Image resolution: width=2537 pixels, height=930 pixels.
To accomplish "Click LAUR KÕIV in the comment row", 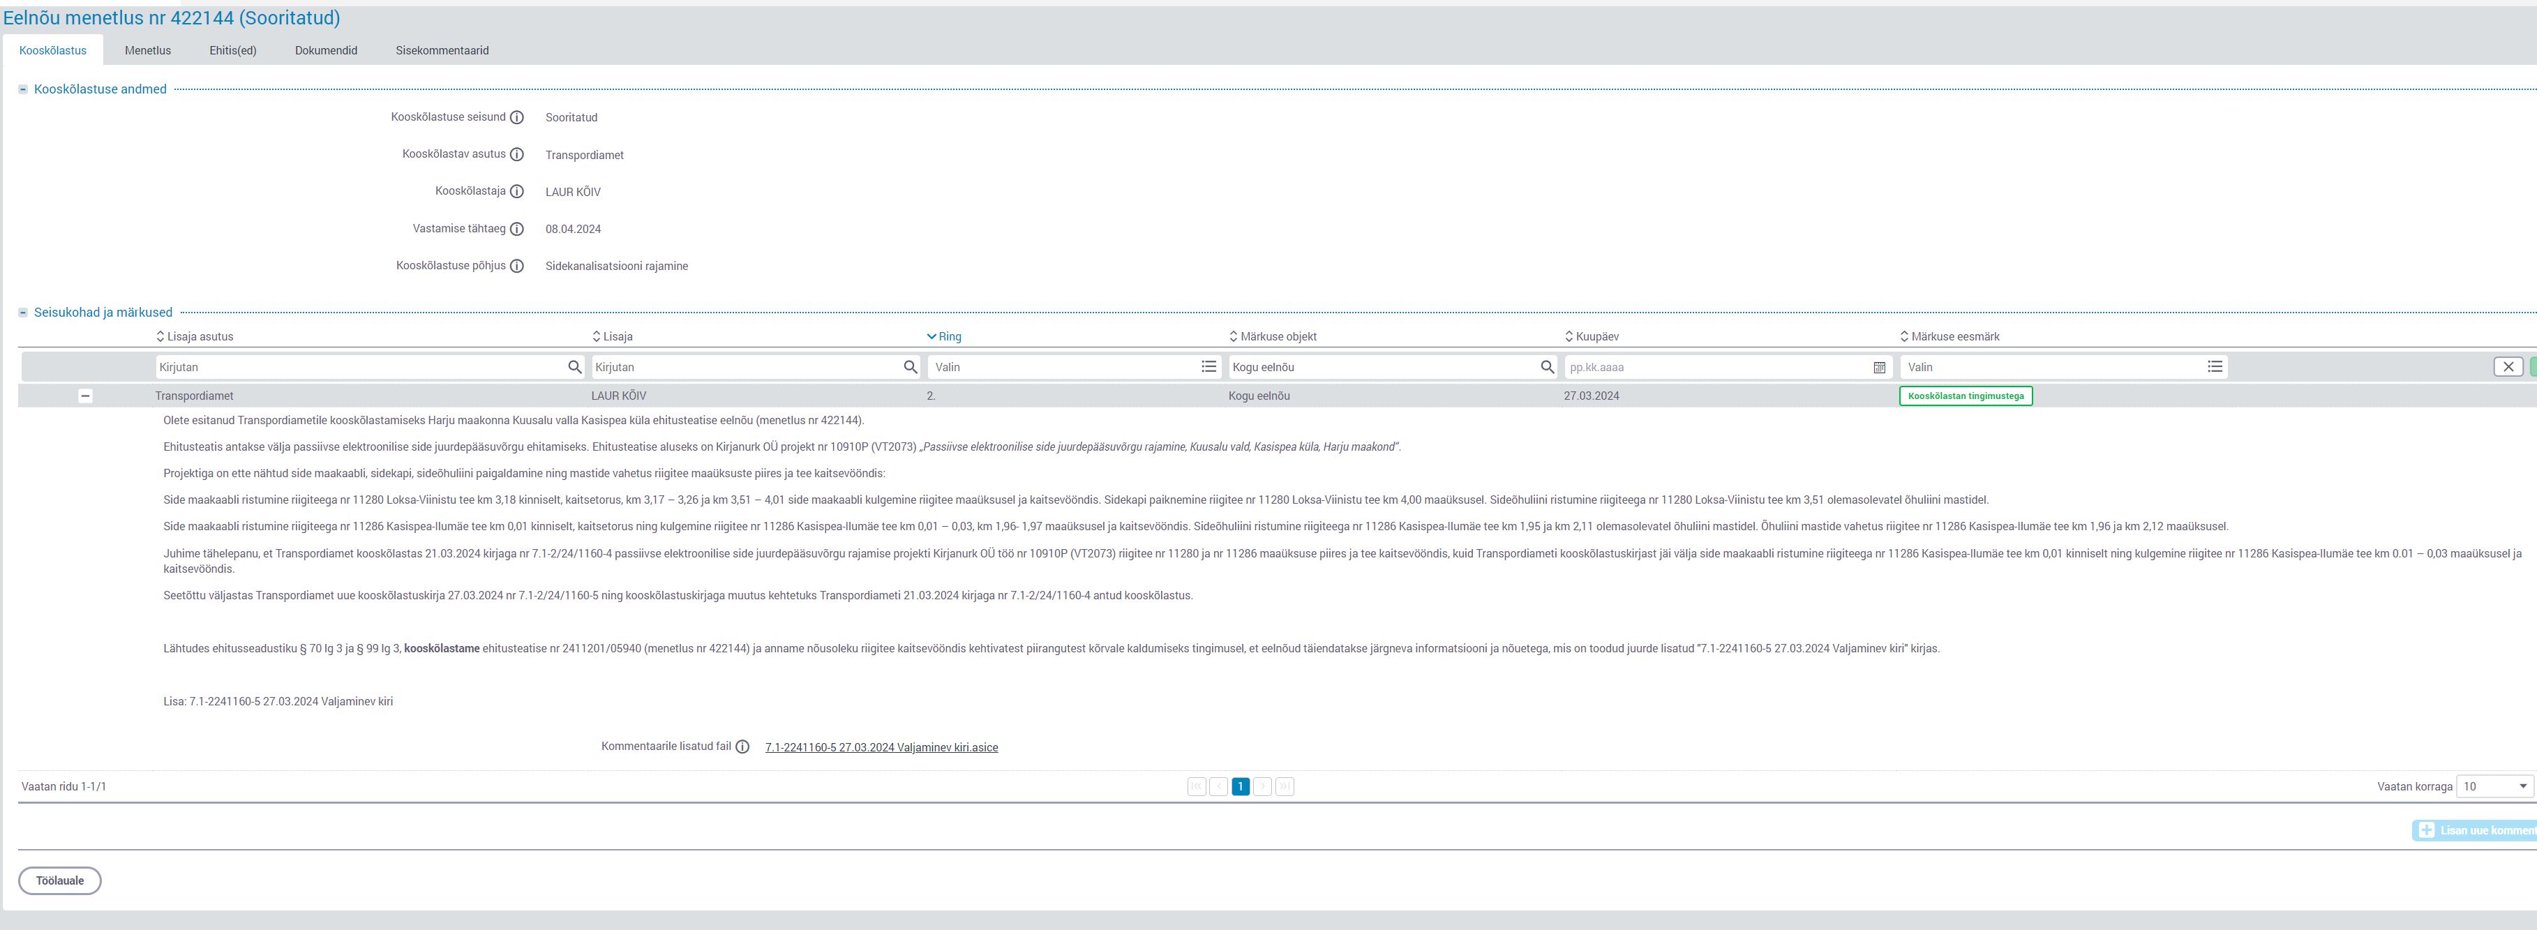I will [x=618, y=396].
